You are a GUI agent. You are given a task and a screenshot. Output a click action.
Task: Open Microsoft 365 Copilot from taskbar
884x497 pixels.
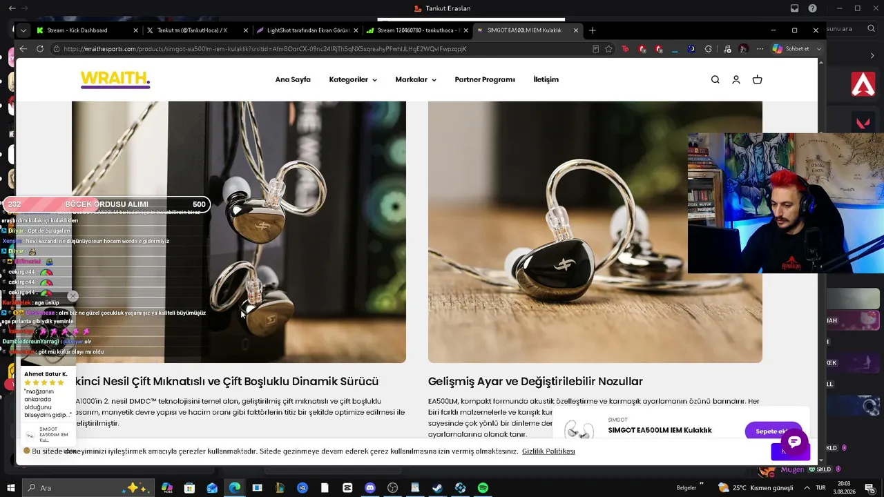click(167, 488)
